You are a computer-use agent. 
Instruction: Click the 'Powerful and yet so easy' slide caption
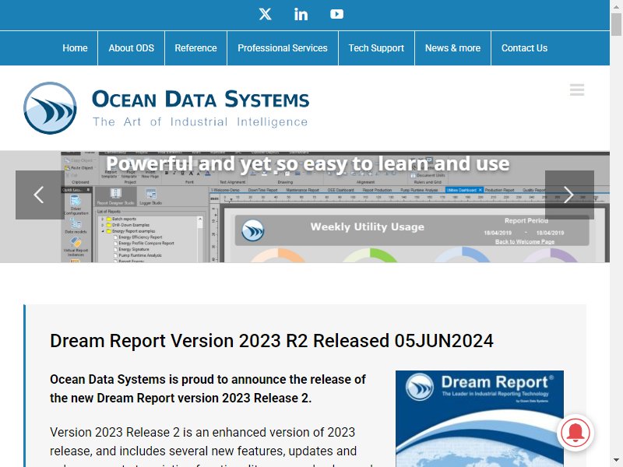pyautogui.click(x=308, y=163)
